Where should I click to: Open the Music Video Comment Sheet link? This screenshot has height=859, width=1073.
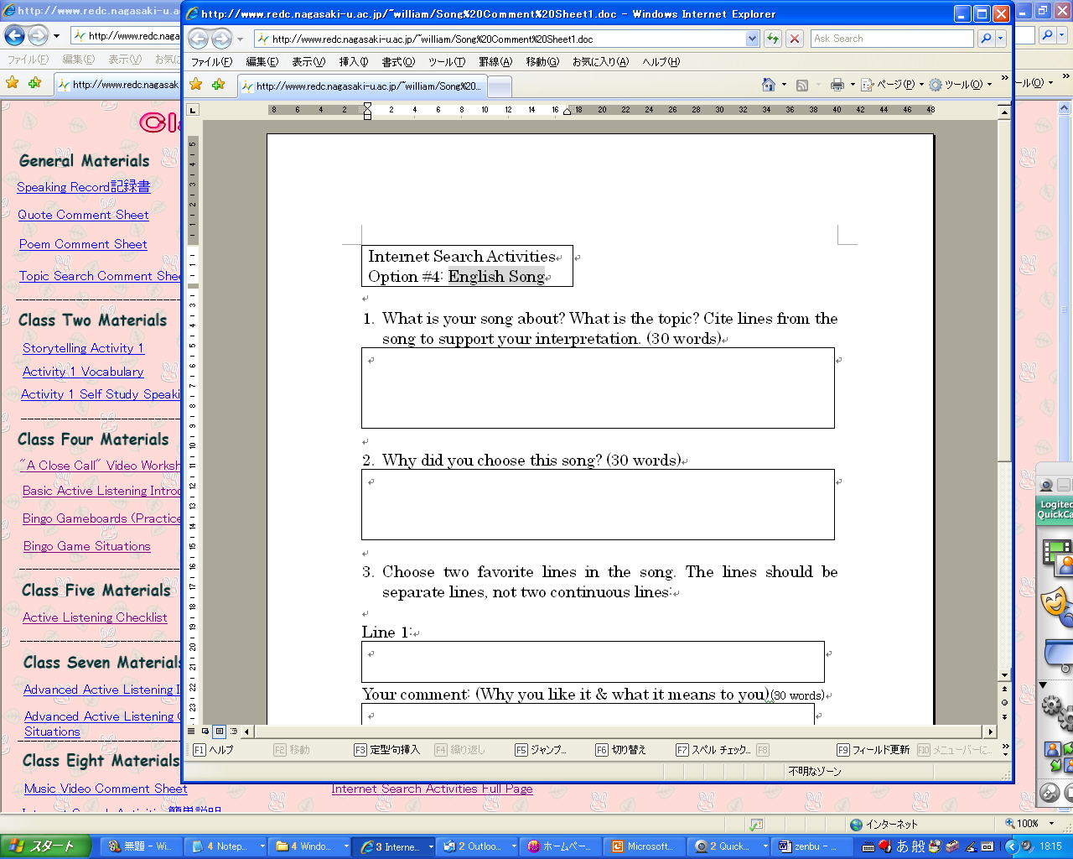click(x=106, y=789)
